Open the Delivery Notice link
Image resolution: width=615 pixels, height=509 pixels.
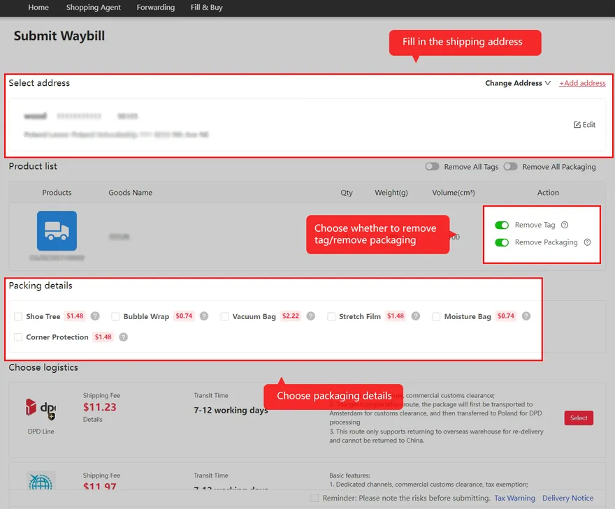(x=567, y=498)
